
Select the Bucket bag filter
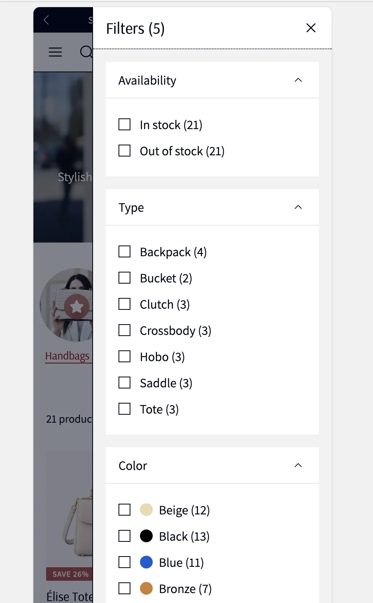click(x=124, y=278)
